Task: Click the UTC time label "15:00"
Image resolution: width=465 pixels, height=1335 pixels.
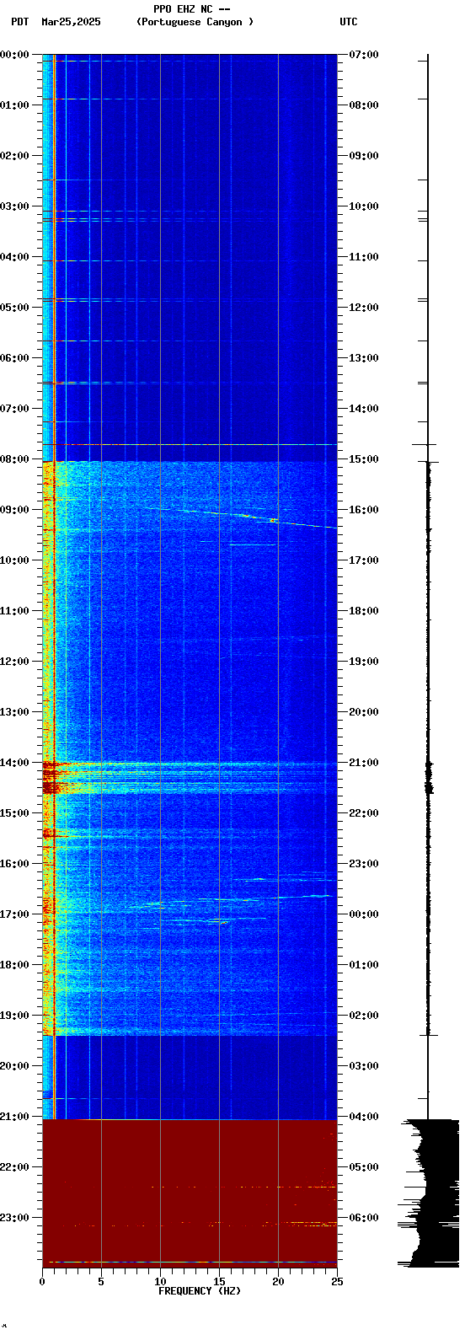Action: 364,459
